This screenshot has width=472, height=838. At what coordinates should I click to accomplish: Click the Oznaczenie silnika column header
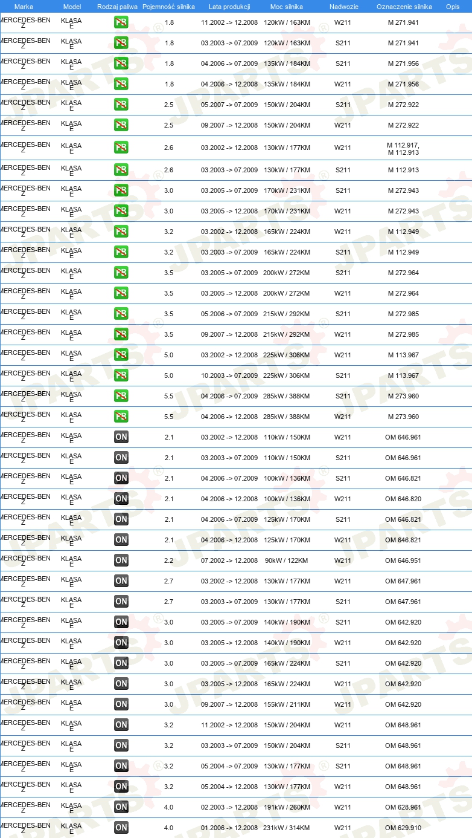[x=404, y=7]
